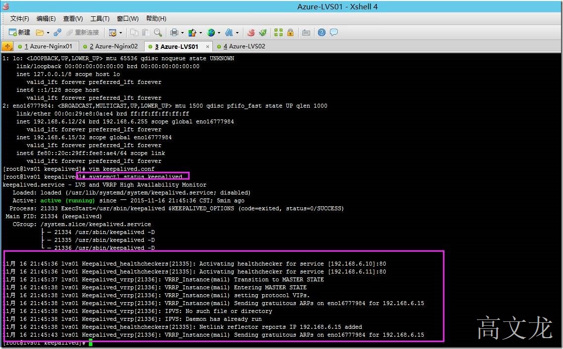Screen dimensions: 563x349
Task: Click the text 'active (running)'
Action: pyautogui.click(x=68, y=201)
